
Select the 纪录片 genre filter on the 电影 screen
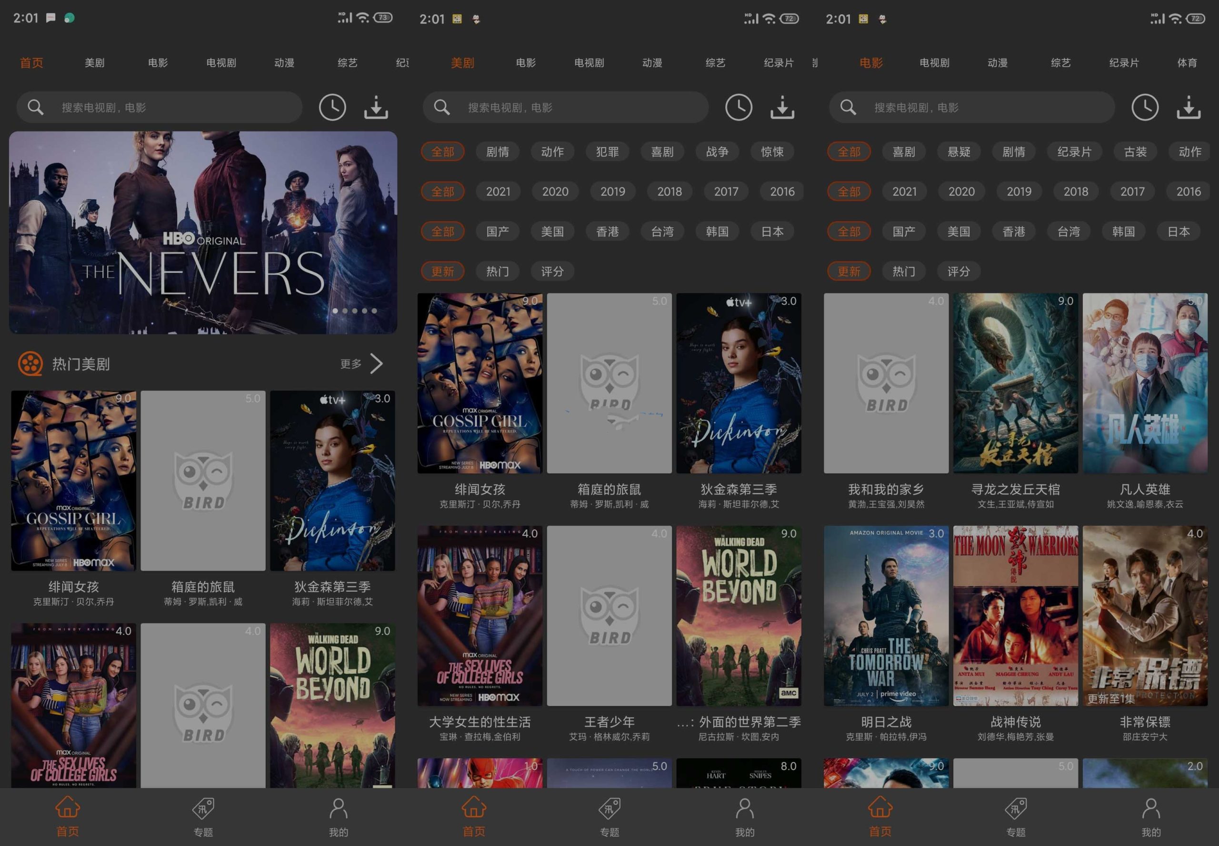(1074, 151)
